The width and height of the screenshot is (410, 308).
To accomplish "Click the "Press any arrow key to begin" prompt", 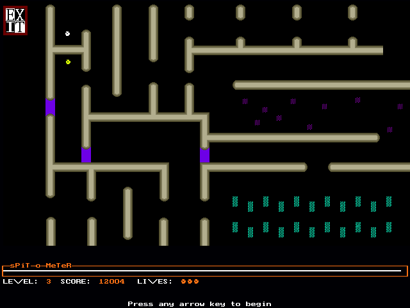I will click(199, 304).
